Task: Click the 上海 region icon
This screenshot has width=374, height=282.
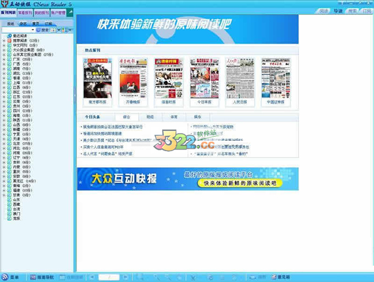Action: coord(9,82)
